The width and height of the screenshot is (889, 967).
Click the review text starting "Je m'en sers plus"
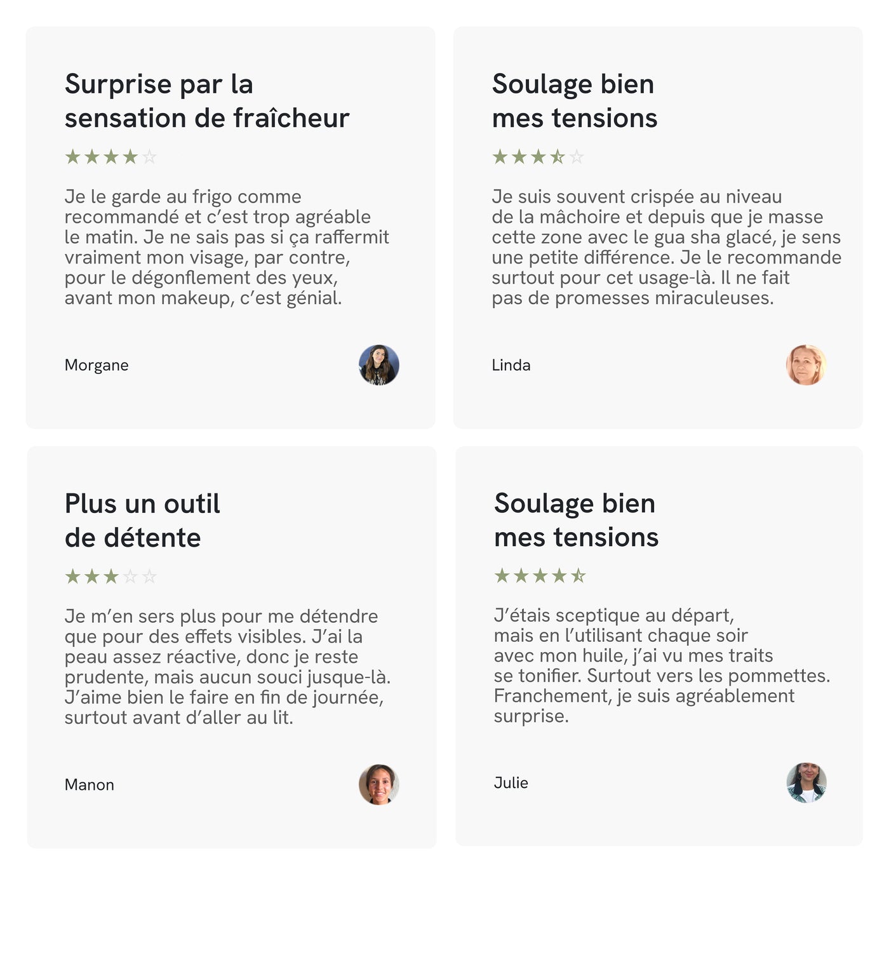click(x=227, y=667)
